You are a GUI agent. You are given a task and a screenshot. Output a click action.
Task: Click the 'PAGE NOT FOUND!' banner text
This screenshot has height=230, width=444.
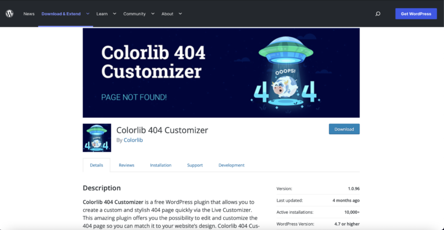pos(134,97)
